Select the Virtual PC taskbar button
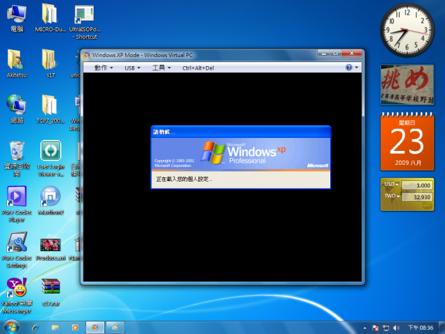The height and width of the screenshot is (334, 445). (x=95, y=328)
